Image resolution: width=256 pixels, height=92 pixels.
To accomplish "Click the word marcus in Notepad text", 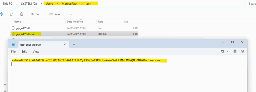I will point(155,61).
